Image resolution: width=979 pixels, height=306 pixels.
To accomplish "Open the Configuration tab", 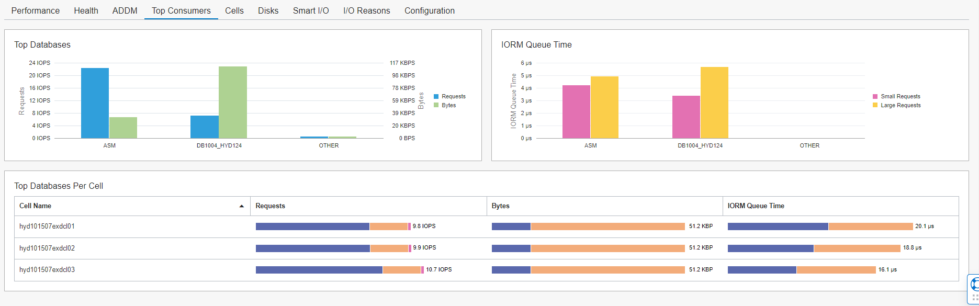I will pyautogui.click(x=429, y=10).
